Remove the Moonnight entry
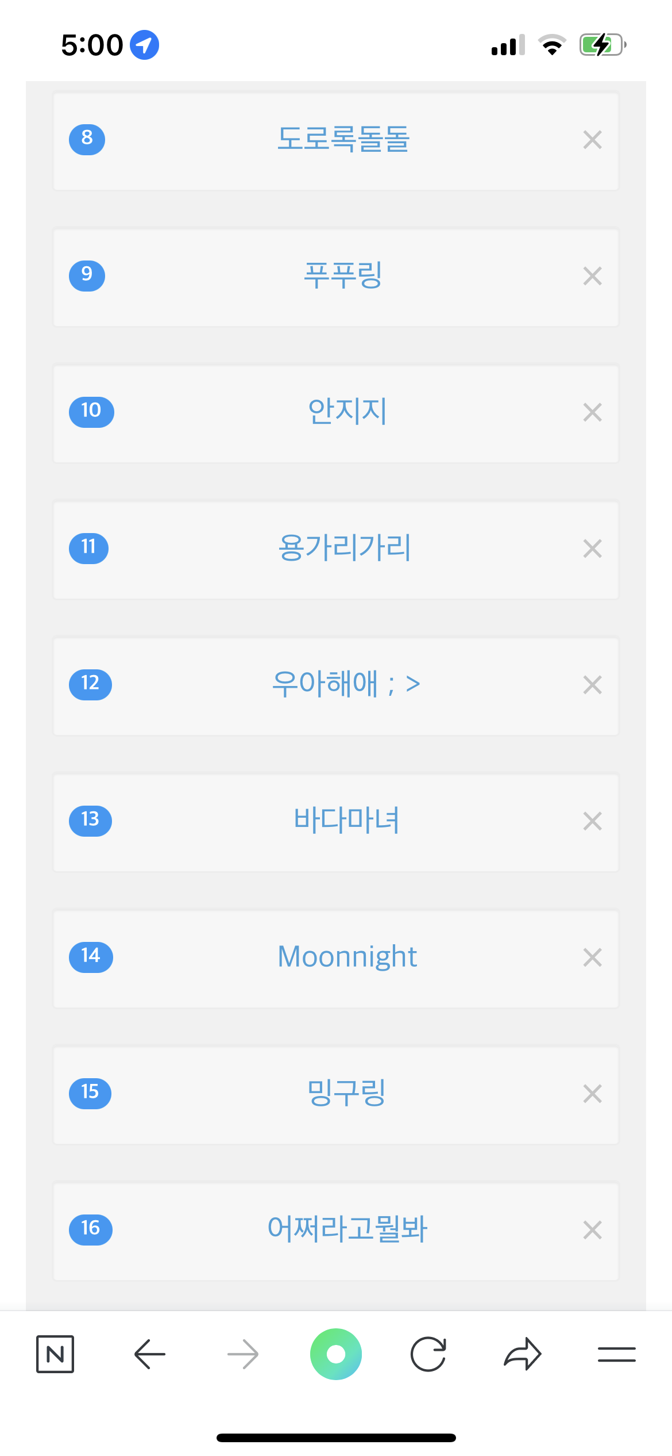This screenshot has width=672, height=1456. coord(592,957)
